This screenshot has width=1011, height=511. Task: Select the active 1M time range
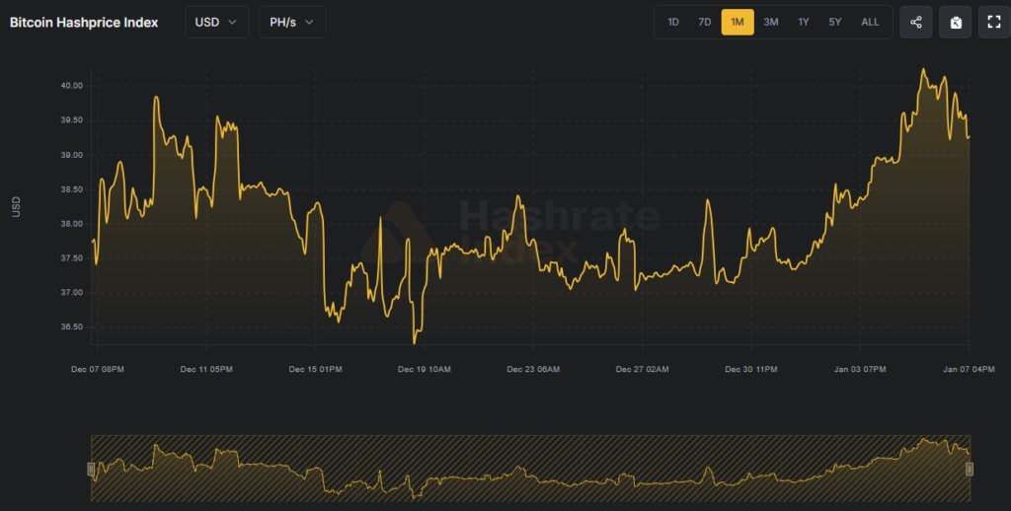738,22
